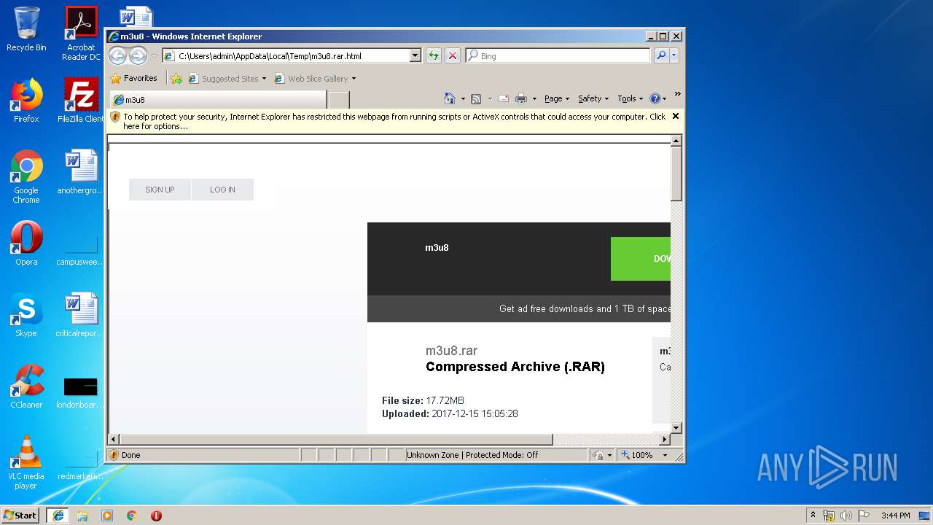Screen dimensions: 933x525
Task: Click the Windows Start button
Action: click(x=20, y=516)
